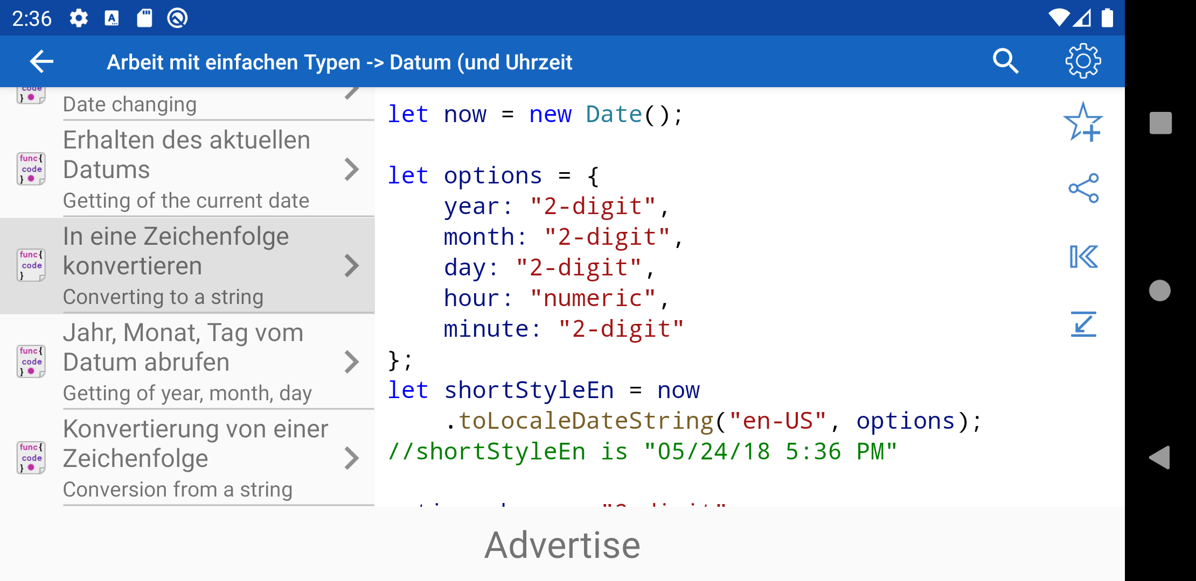Tap the clock showing 2:36
Screen dimensions: 1196x581
pyautogui.click(x=32, y=19)
